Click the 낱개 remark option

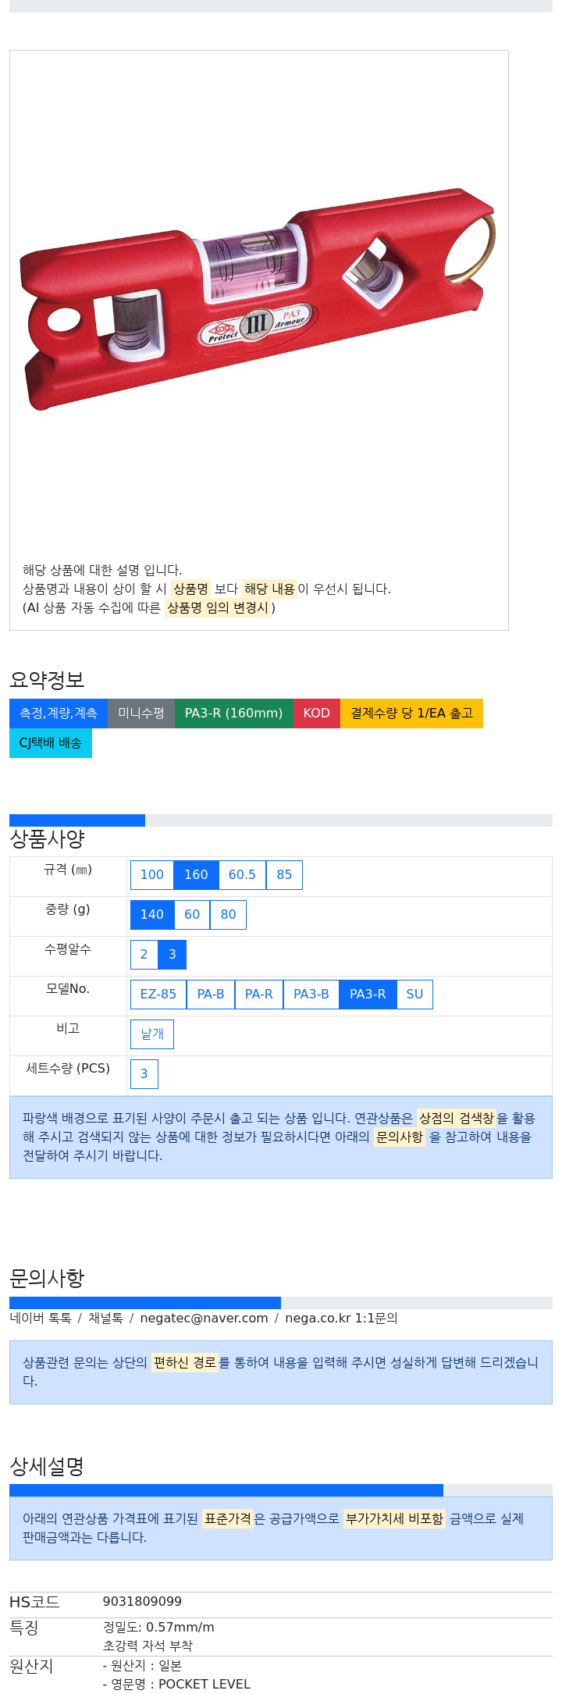click(x=152, y=1034)
